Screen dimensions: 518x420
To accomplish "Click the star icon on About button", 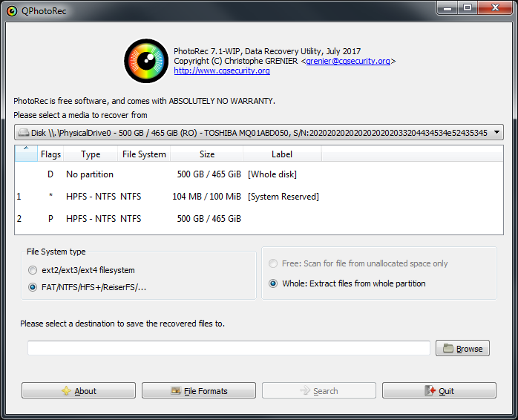I will [x=66, y=391].
